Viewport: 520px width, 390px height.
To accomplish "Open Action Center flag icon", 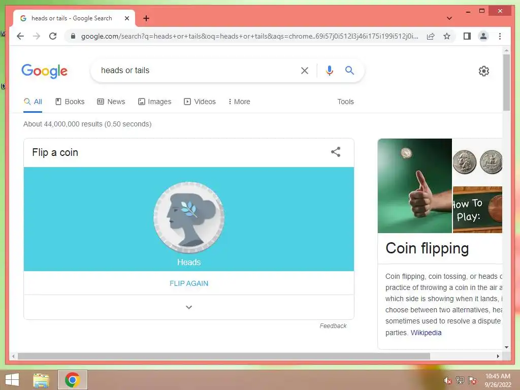I will (472, 380).
